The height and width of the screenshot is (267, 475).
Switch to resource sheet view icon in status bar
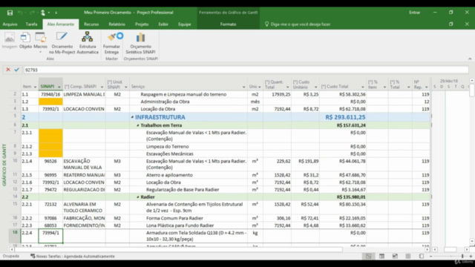coord(408,256)
